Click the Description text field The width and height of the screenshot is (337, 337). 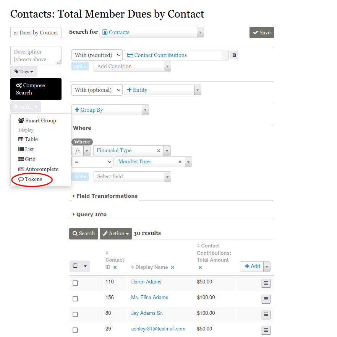(x=36, y=55)
